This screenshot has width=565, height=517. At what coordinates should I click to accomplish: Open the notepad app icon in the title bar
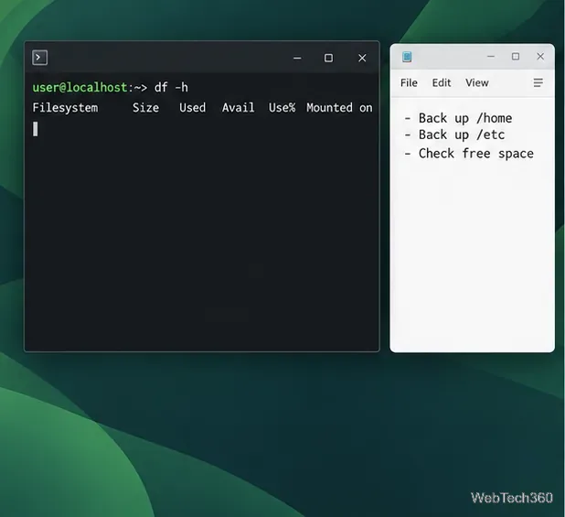tap(407, 57)
